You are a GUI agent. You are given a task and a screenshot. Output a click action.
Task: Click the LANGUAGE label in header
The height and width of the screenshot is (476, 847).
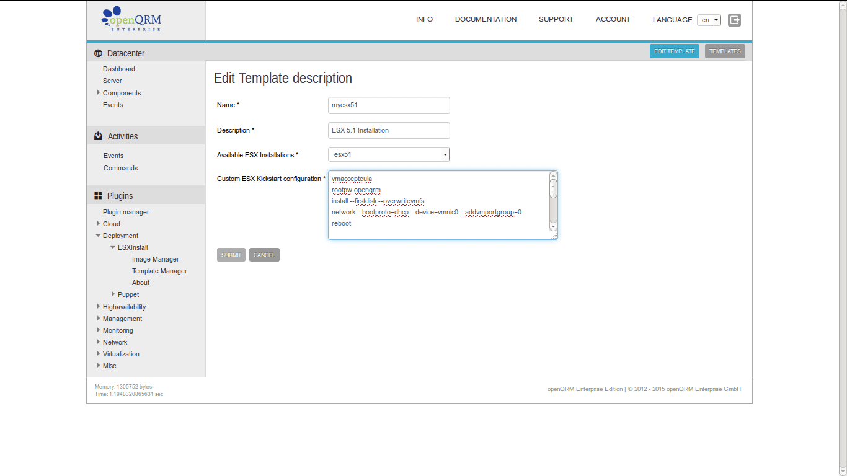(672, 20)
